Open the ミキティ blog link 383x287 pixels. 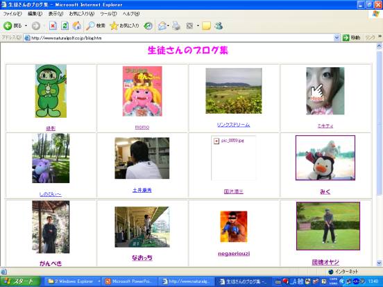[x=325, y=126]
